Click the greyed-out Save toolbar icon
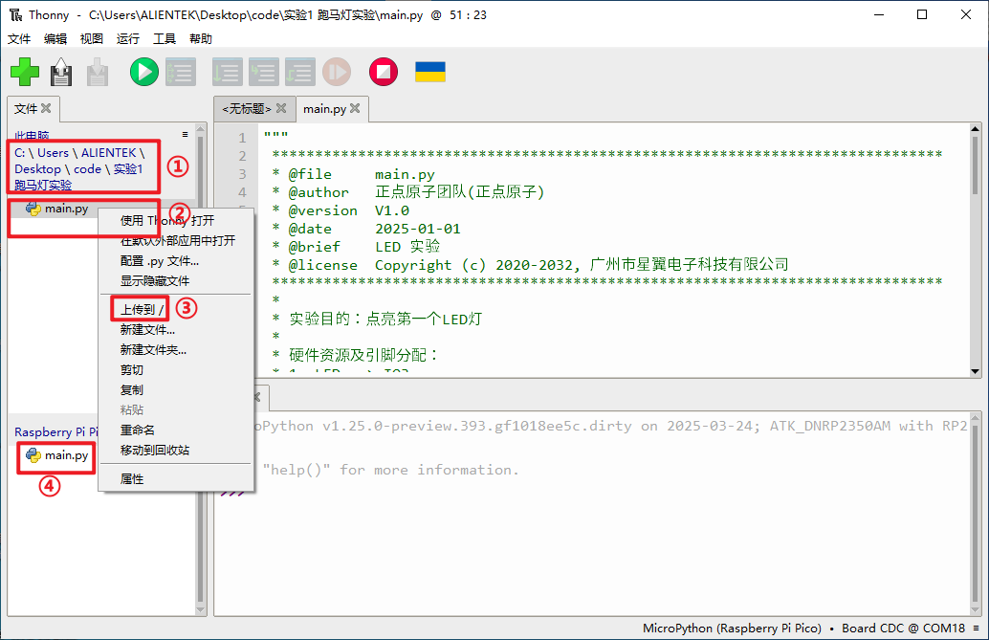989x640 pixels. click(x=98, y=72)
